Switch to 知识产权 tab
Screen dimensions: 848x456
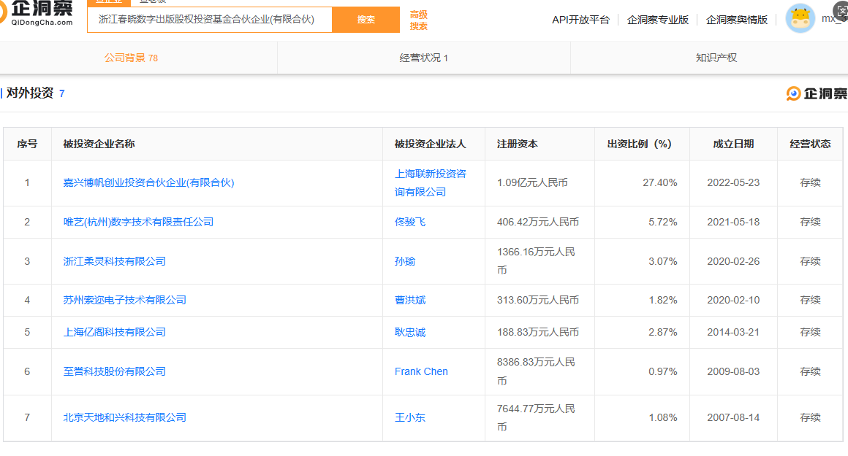tap(716, 58)
